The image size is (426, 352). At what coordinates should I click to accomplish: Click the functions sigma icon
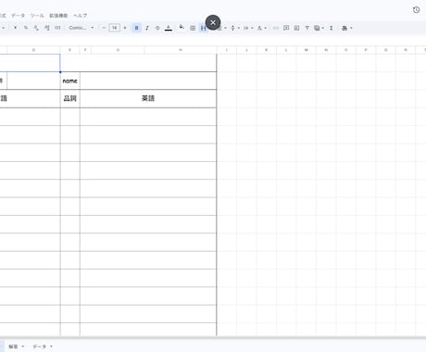[331, 28]
